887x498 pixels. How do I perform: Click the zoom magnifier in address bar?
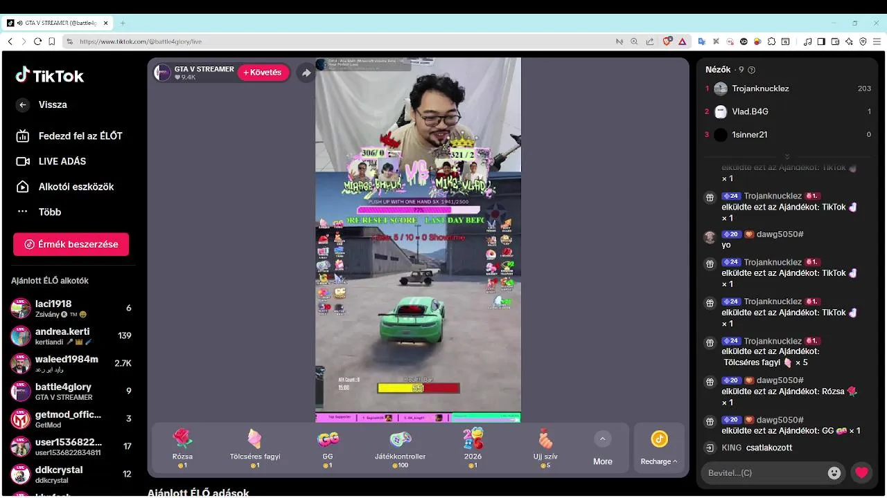tap(634, 41)
